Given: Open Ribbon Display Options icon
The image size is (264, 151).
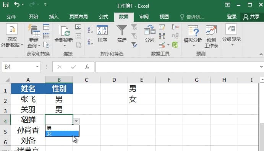Looking at the screenshot, I should click(x=227, y=5).
